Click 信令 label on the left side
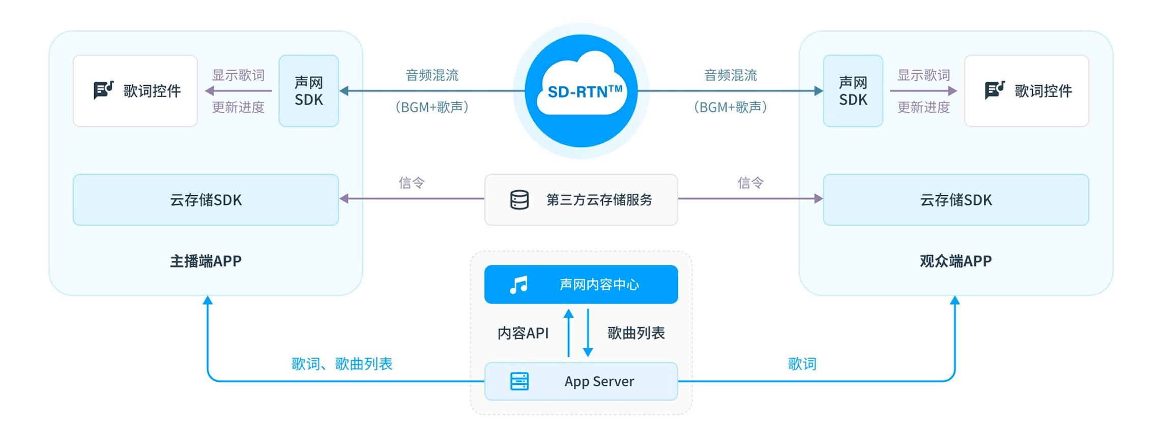 point(412,183)
